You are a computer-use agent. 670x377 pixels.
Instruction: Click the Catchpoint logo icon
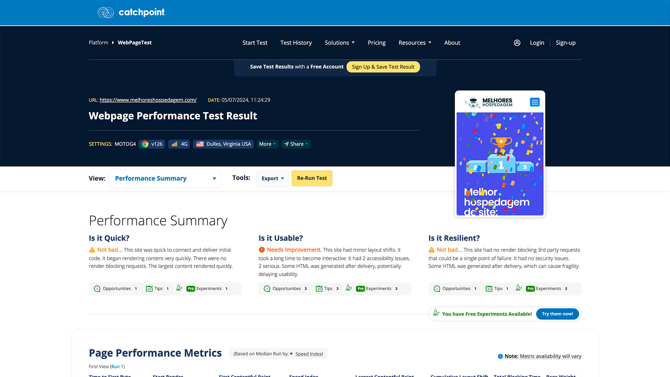point(104,13)
